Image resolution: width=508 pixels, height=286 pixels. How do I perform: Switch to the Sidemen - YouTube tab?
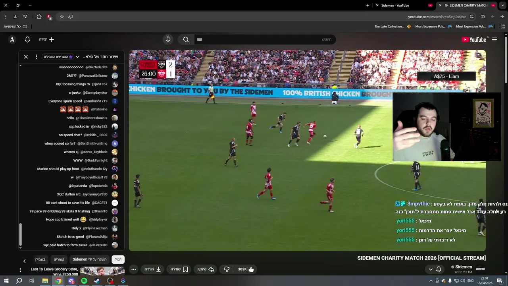[404, 6]
